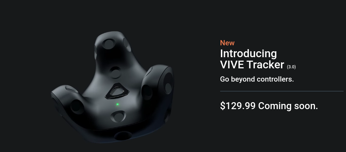Open the "VIVE Tracker" title text

coord(252,65)
